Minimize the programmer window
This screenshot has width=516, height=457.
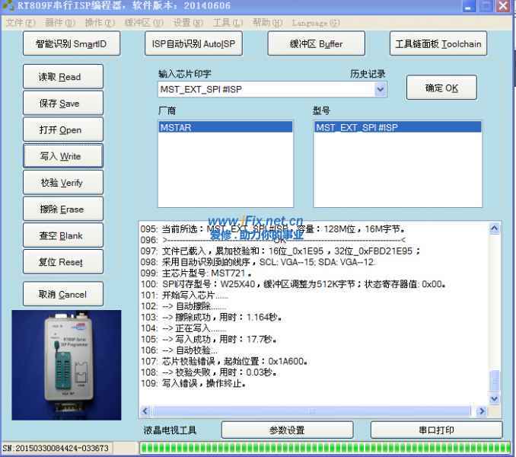470,7
